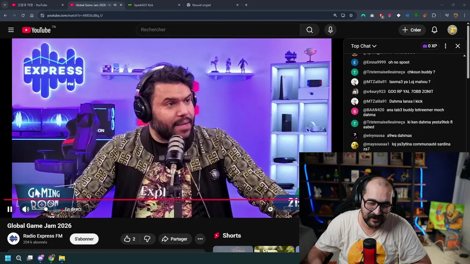Adjust the video volume slider
The width and height of the screenshot is (470, 264).
click(x=40, y=209)
